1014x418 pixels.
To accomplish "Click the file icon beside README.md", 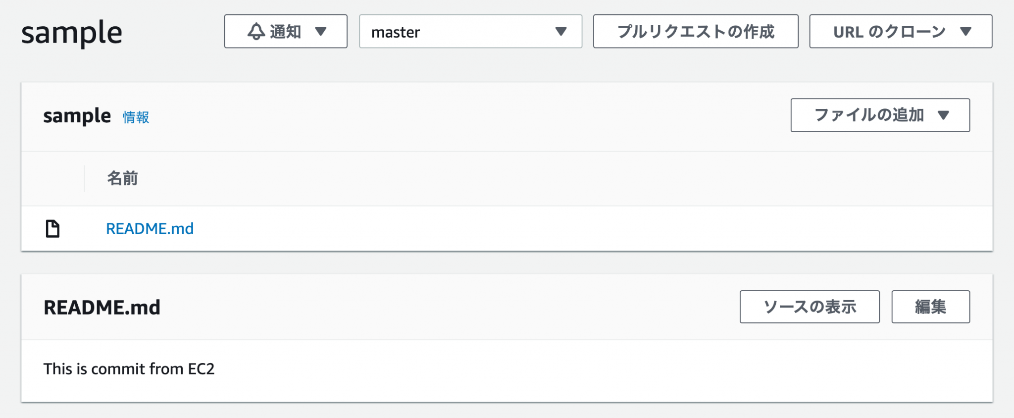I will [x=52, y=228].
